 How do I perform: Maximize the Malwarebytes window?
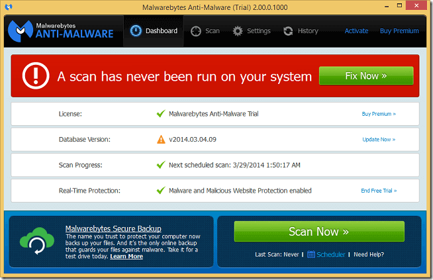(399, 5)
